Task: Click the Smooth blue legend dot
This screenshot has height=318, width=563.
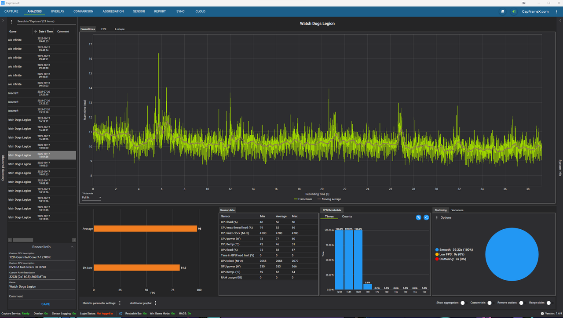Action: (437, 249)
